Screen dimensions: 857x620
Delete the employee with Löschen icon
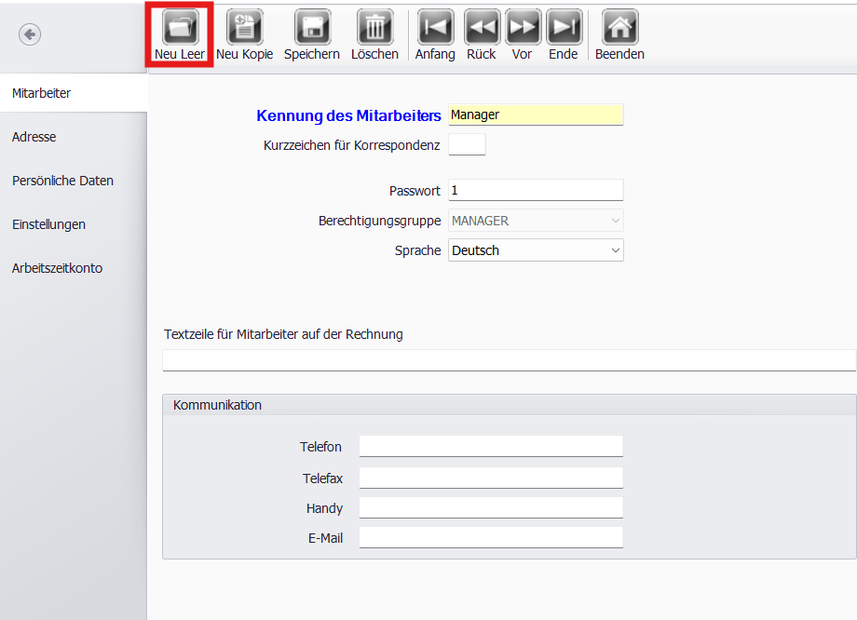(x=374, y=28)
